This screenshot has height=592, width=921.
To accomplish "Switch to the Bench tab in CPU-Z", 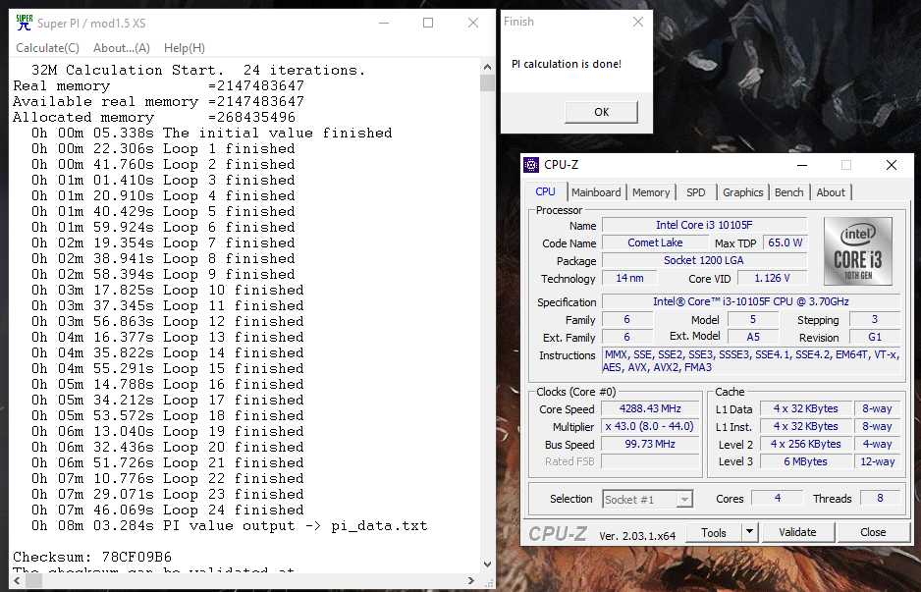I will coord(788,192).
